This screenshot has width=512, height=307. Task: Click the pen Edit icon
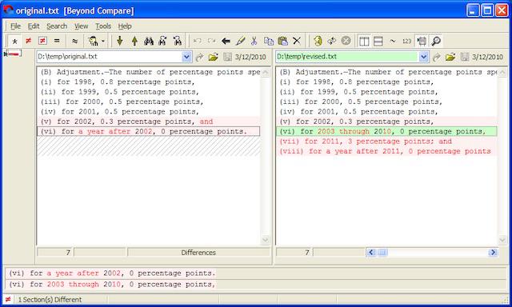click(x=240, y=41)
